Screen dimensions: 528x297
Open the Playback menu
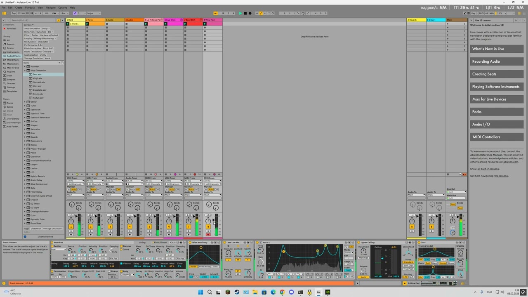[x=30, y=7]
